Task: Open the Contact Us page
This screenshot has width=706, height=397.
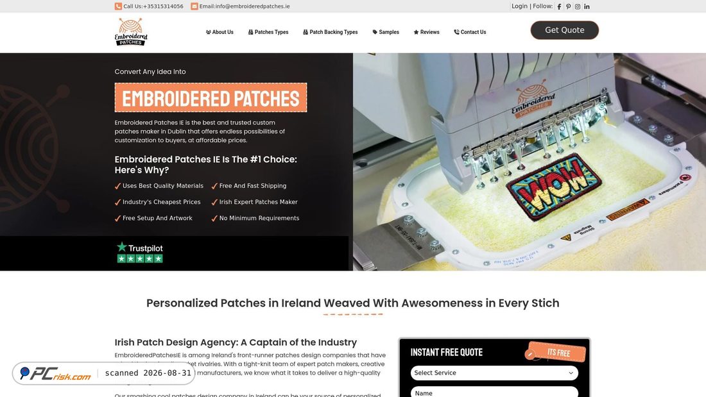Action: 470,32
